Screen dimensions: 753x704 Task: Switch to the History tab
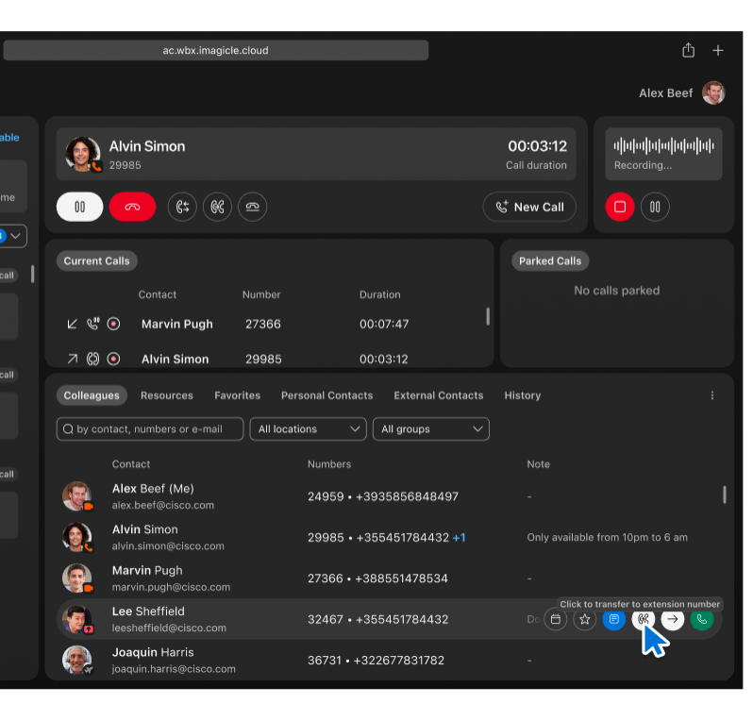click(x=523, y=395)
